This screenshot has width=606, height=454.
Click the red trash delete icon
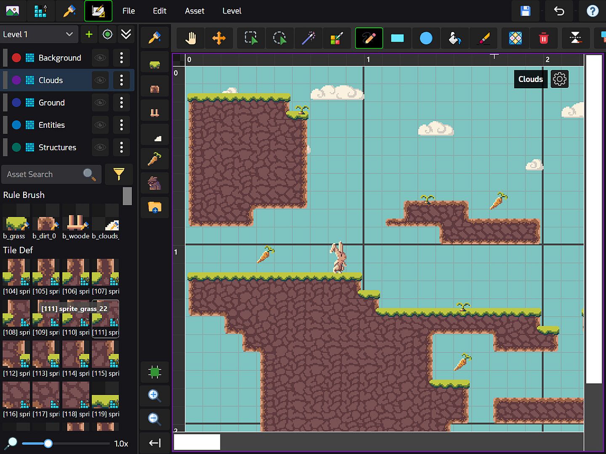coord(544,38)
